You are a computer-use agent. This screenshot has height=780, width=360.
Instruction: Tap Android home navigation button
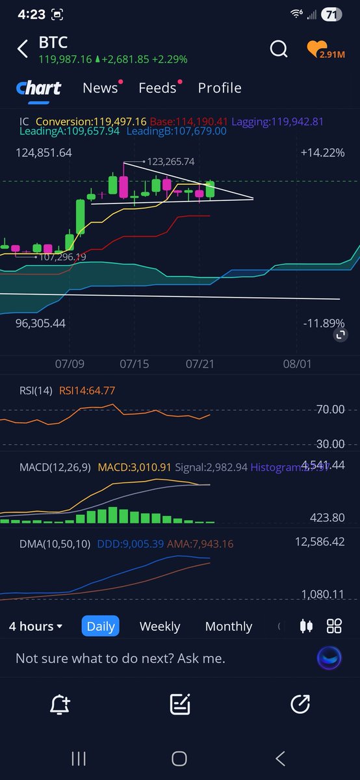pos(179,758)
